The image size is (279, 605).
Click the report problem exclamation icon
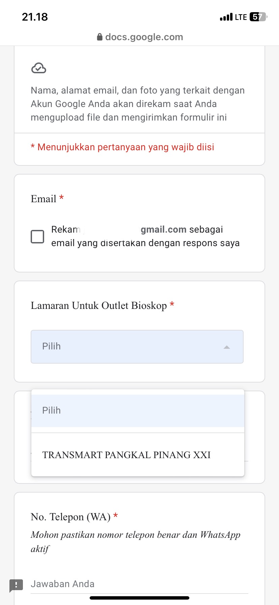click(16, 584)
